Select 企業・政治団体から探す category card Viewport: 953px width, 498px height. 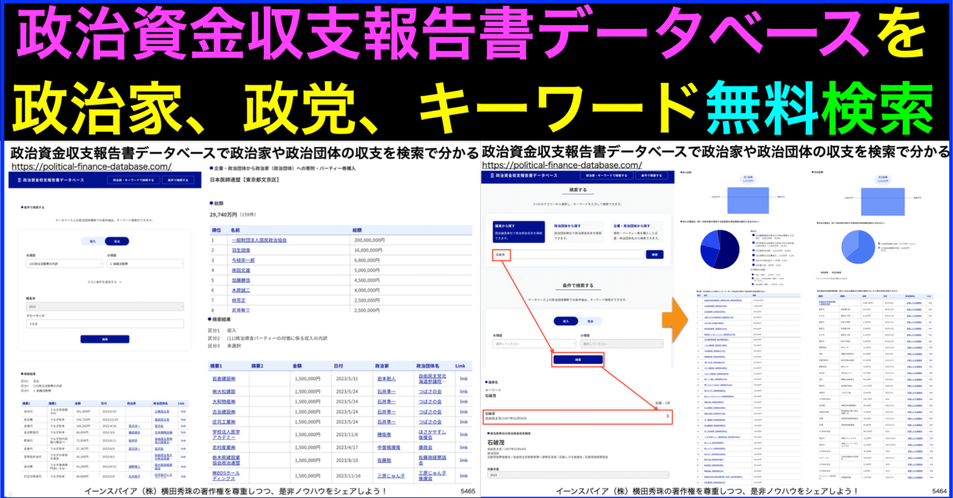(637, 232)
